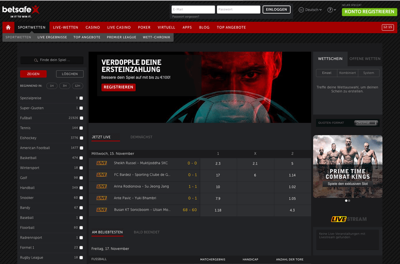Screen dimensions: 400x264
Task: Enable the Eishockey checkbox
Action: tap(81, 138)
